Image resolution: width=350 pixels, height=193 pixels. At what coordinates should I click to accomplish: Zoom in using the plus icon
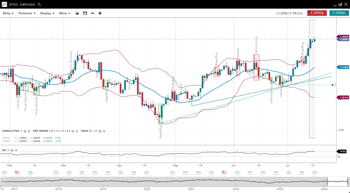point(100,13)
